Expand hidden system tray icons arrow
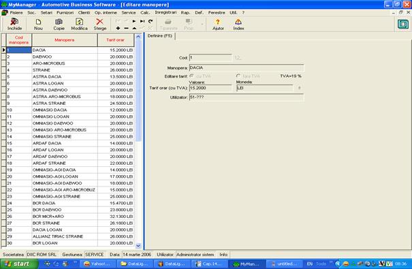The height and width of the screenshot is (269, 412). (x=338, y=264)
